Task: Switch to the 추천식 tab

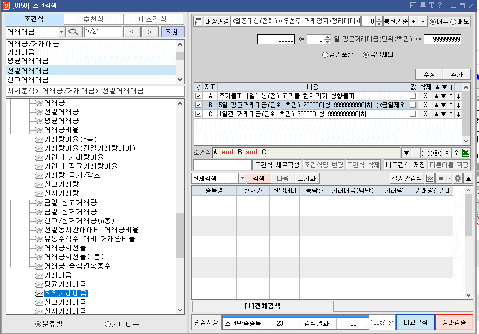Action: pyautogui.click(x=94, y=19)
